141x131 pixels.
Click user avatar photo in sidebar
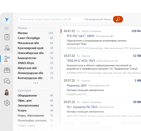[x=7, y=92]
